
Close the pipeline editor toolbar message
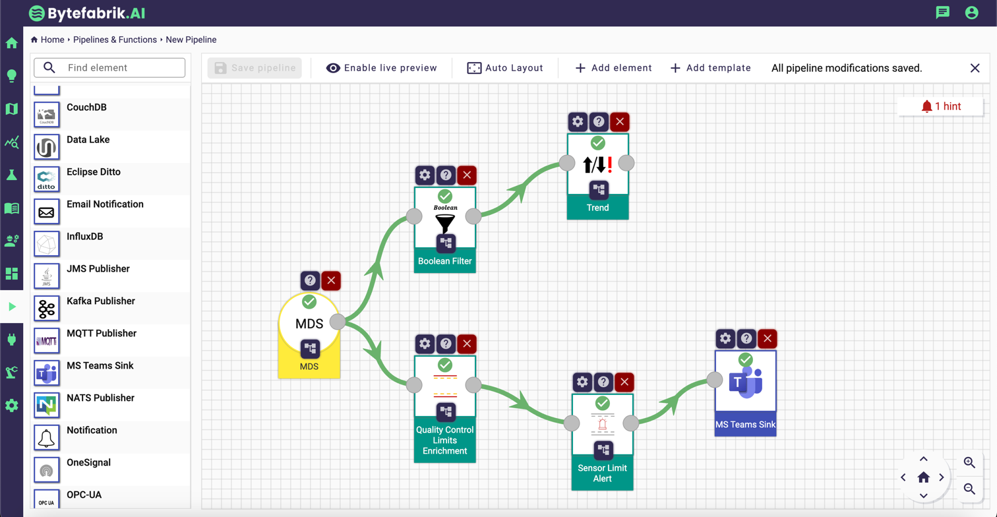(x=975, y=68)
